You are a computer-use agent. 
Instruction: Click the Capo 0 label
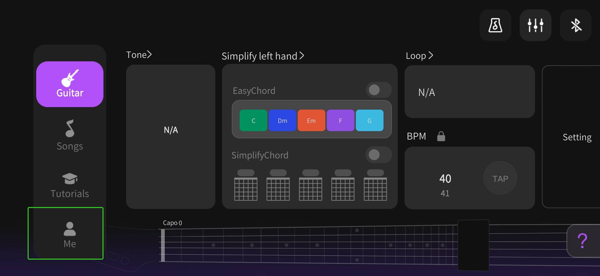click(x=172, y=223)
